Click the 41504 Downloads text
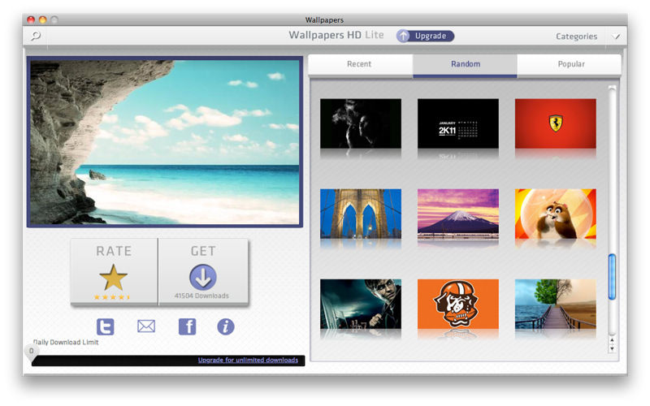The width and height of the screenshot is (650, 406). [201, 296]
